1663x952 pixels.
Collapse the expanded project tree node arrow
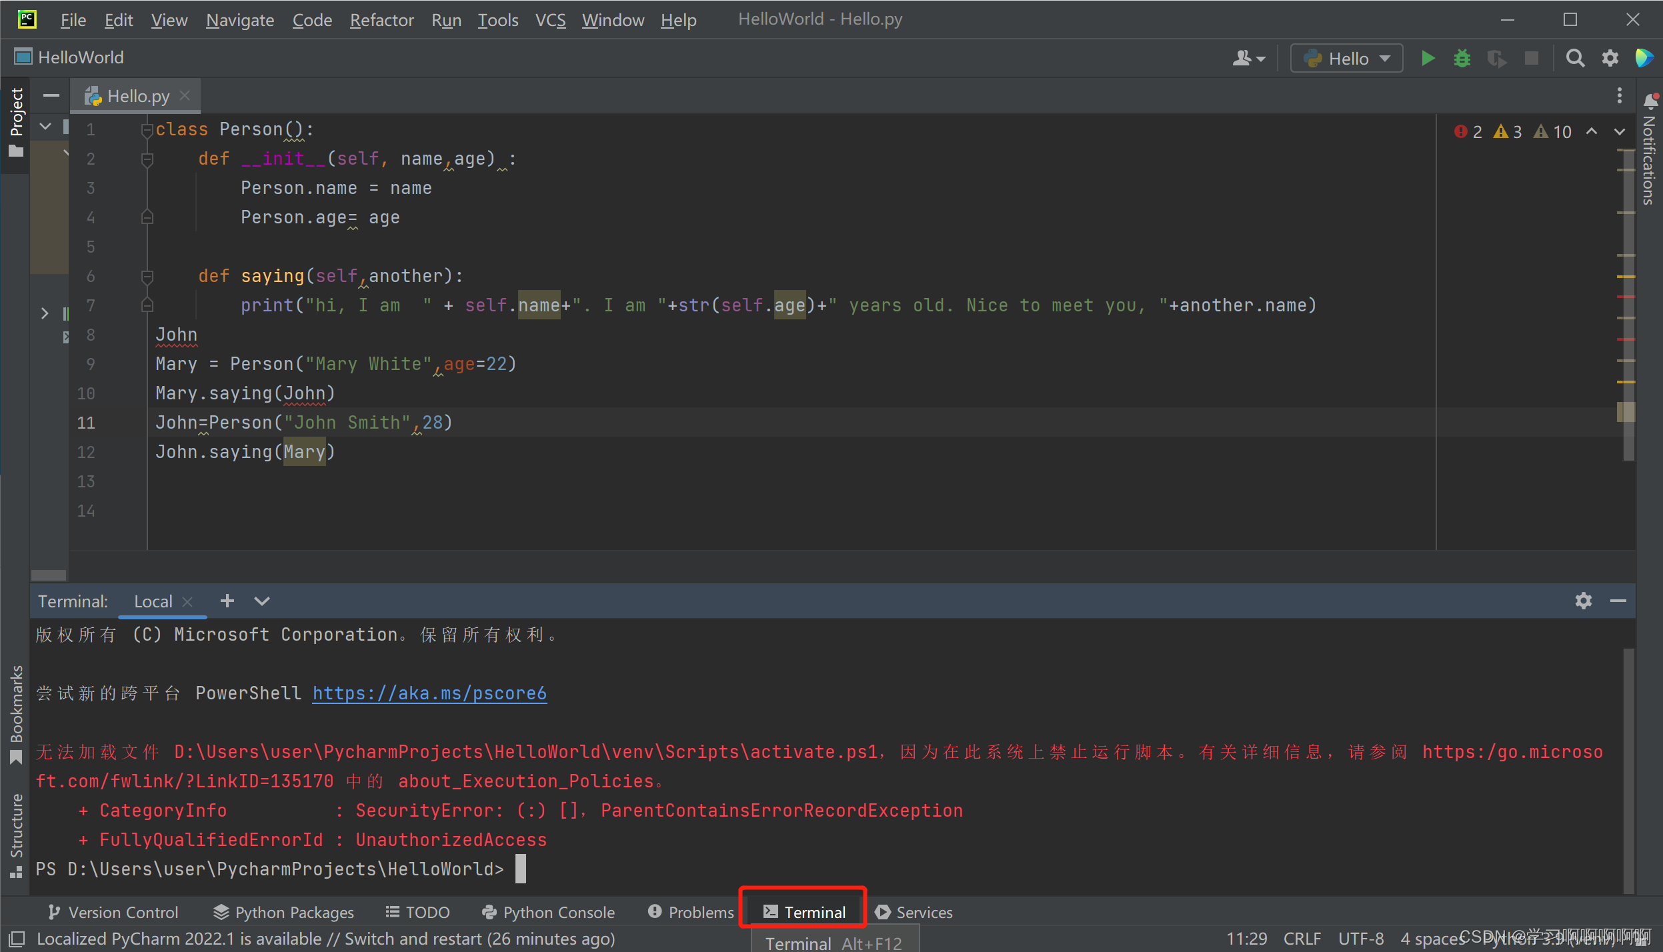[x=45, y=126]
